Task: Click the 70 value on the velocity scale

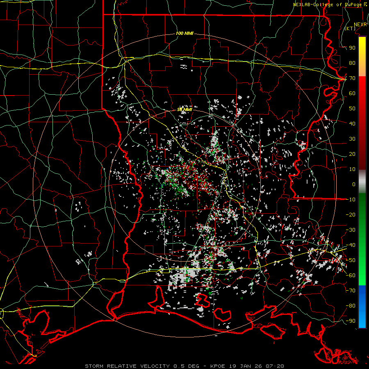Action: pos(352,78)
